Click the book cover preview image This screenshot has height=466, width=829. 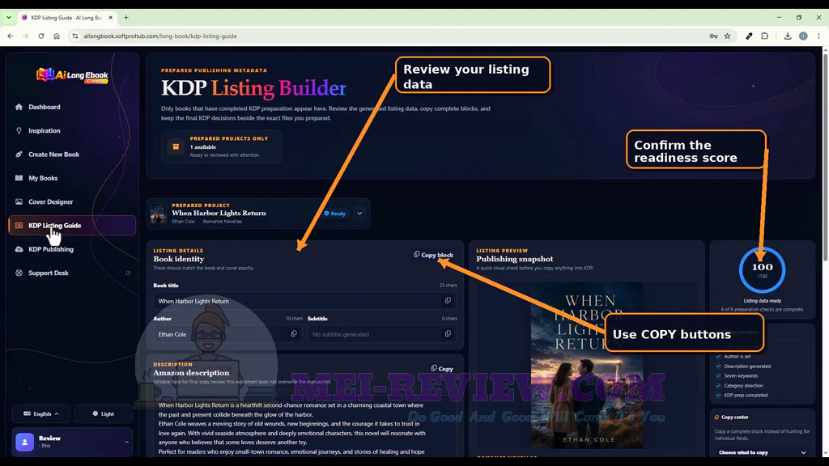pyautogui.click(x=587, y=365)
